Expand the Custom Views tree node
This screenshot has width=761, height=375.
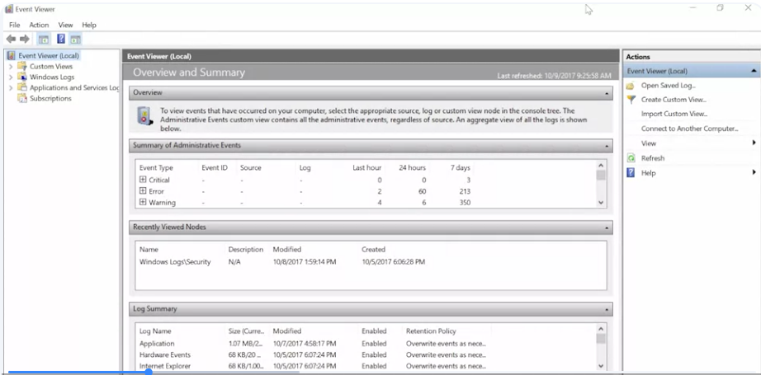tap(11, 67)
